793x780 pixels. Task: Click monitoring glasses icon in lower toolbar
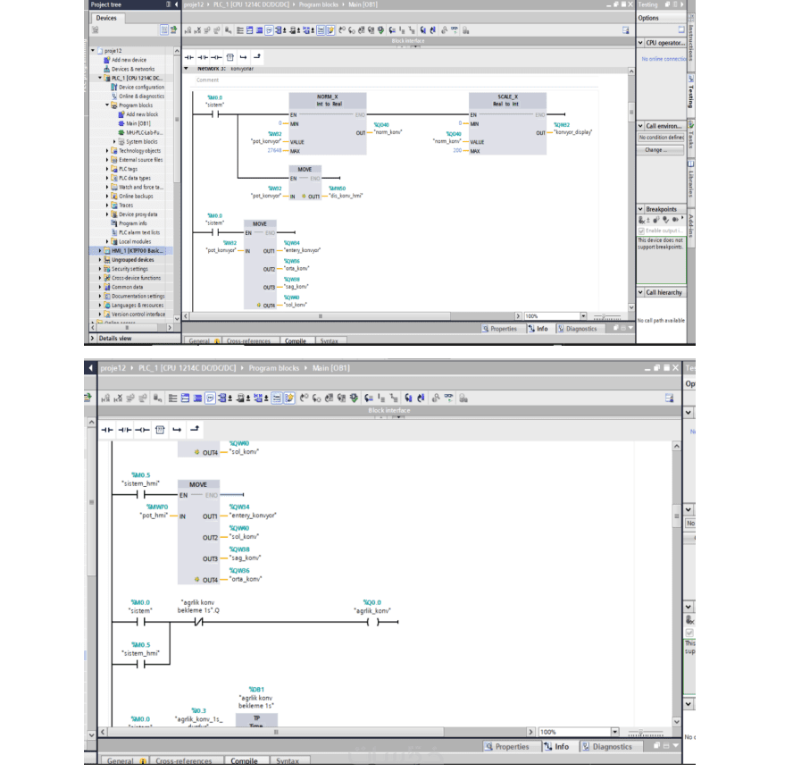448,398
